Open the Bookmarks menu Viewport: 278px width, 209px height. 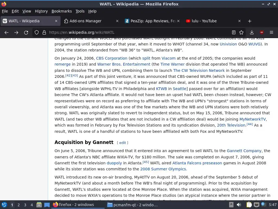tap(62, 11)
